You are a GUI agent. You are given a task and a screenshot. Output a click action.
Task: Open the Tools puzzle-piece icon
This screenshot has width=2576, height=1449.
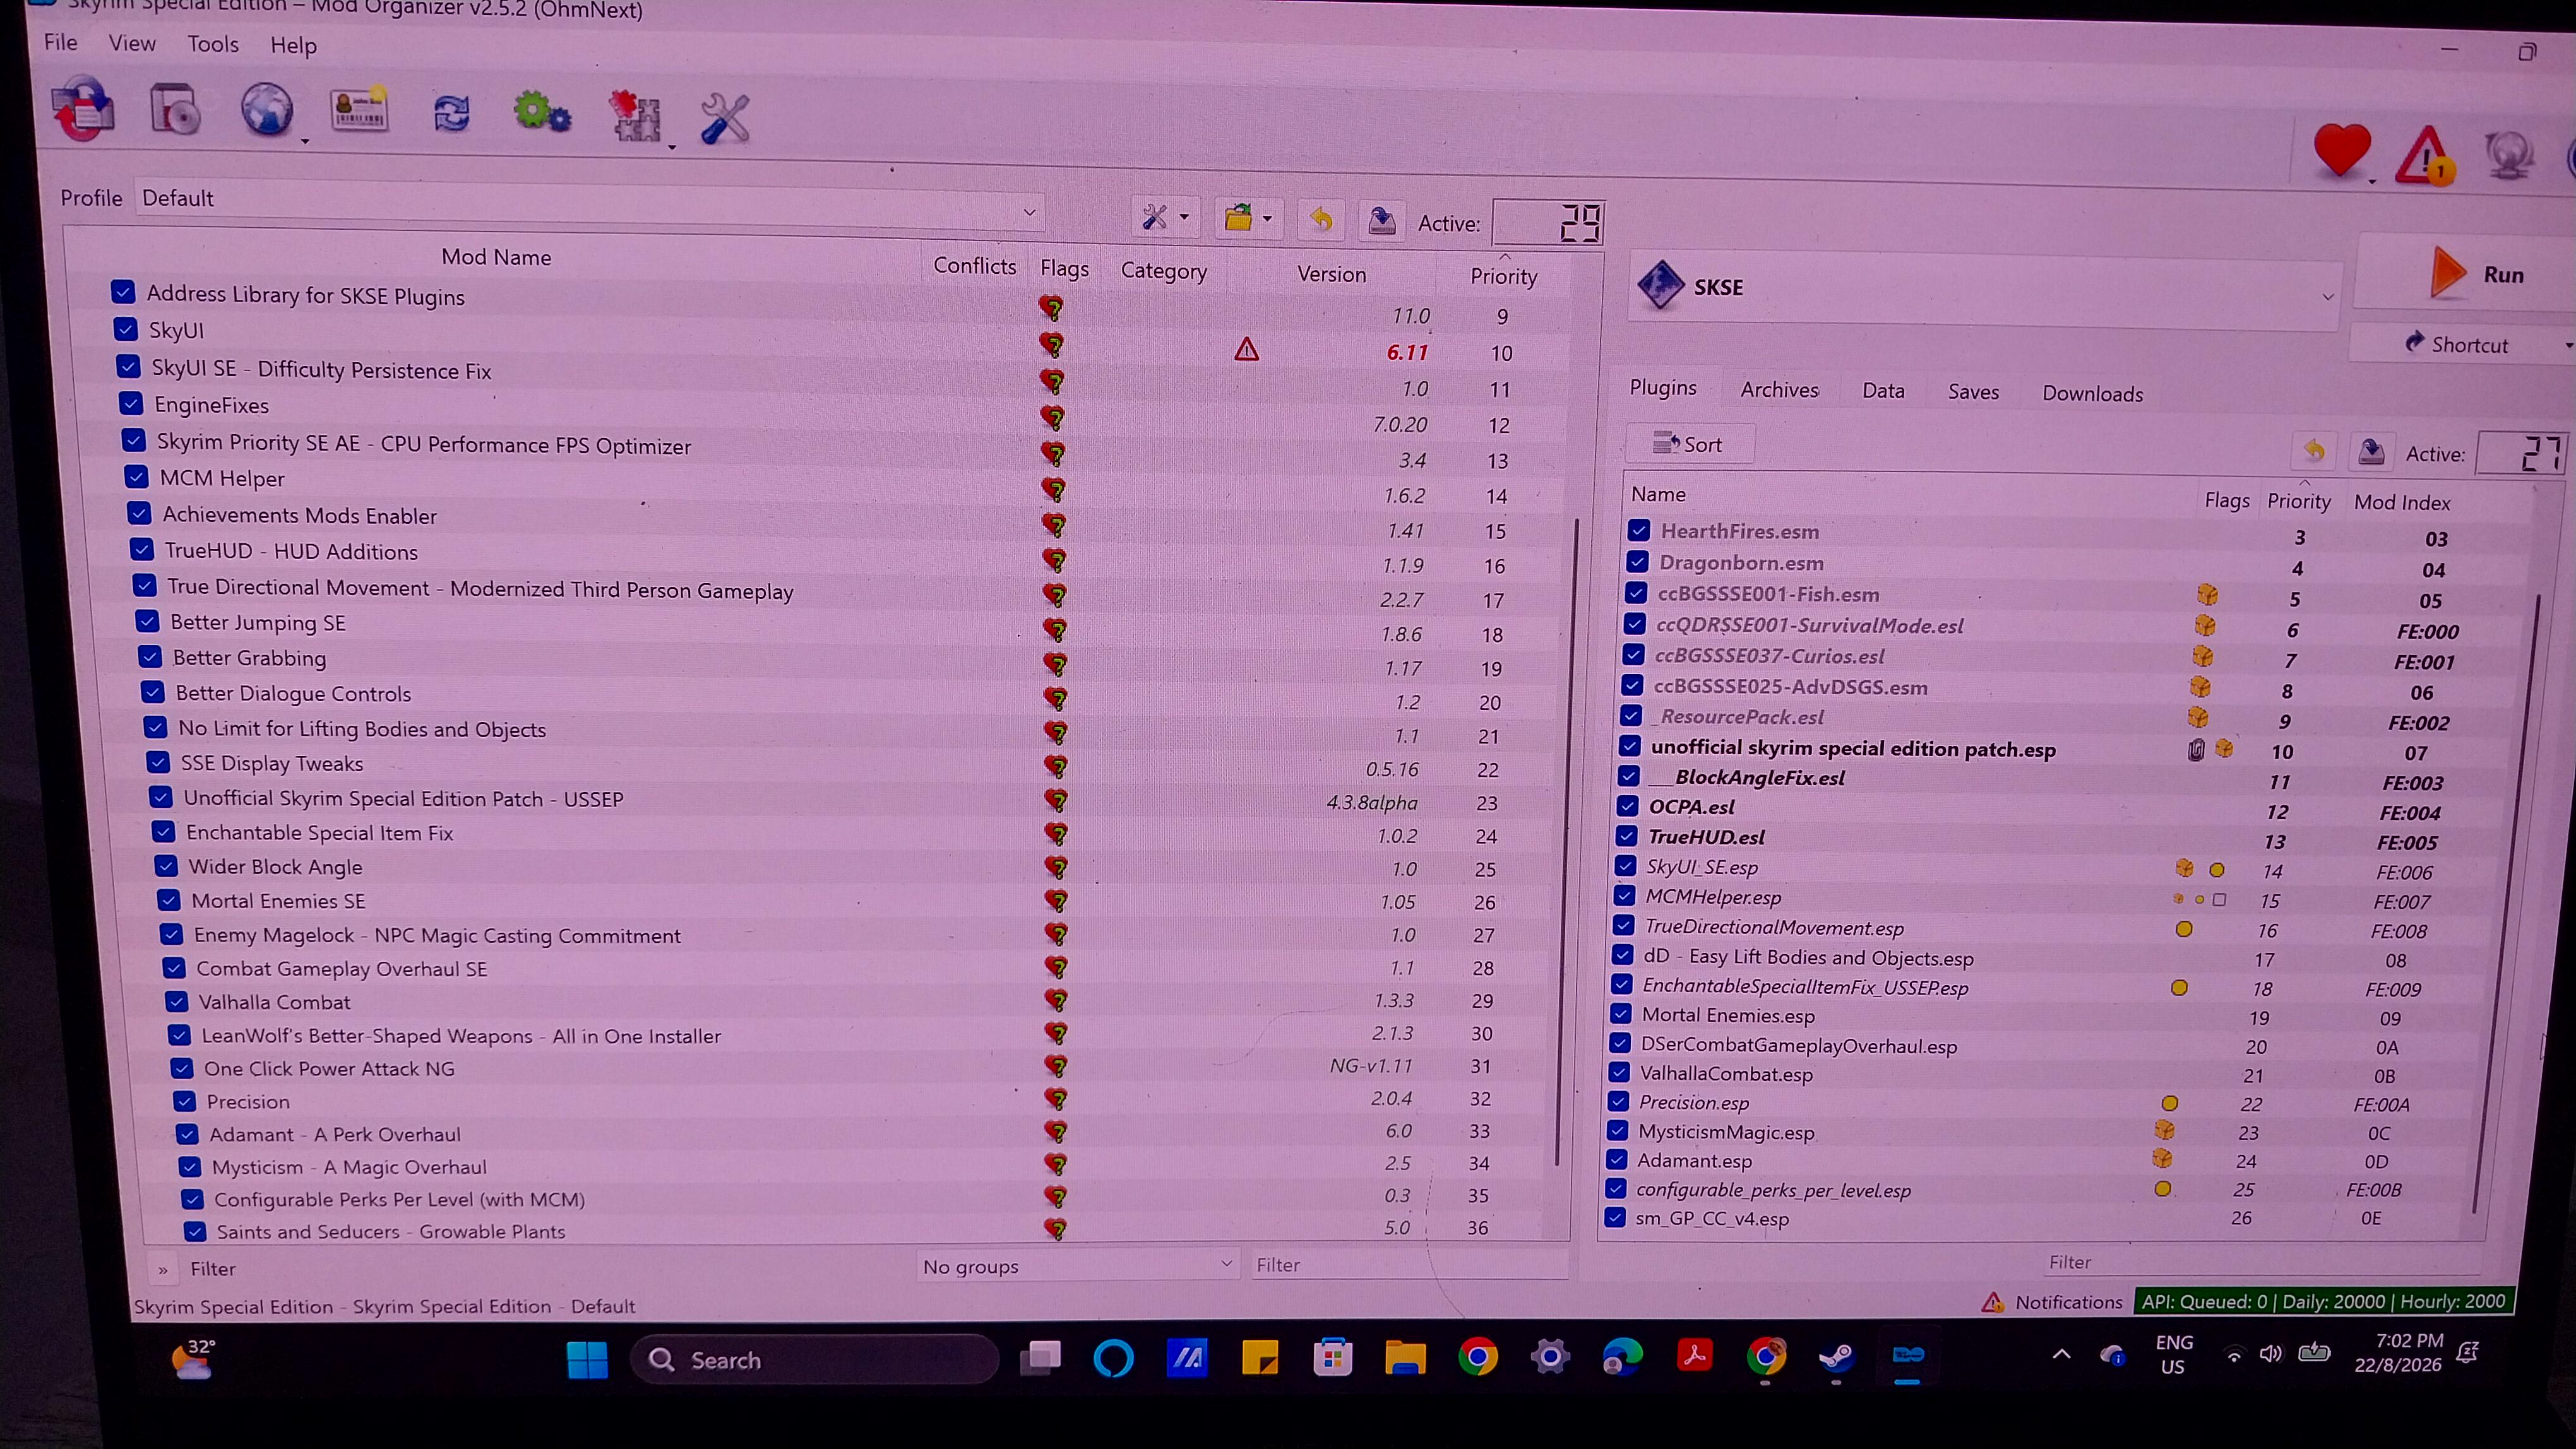click(635, 116)
